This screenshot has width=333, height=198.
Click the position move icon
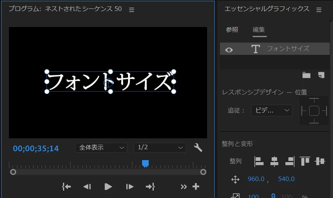pos(235,179)
